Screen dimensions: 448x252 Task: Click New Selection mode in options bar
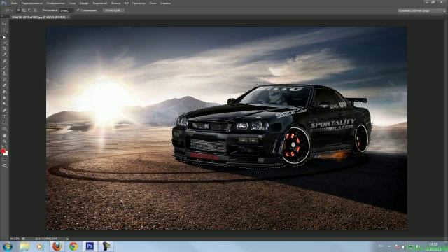coord(18,10)
